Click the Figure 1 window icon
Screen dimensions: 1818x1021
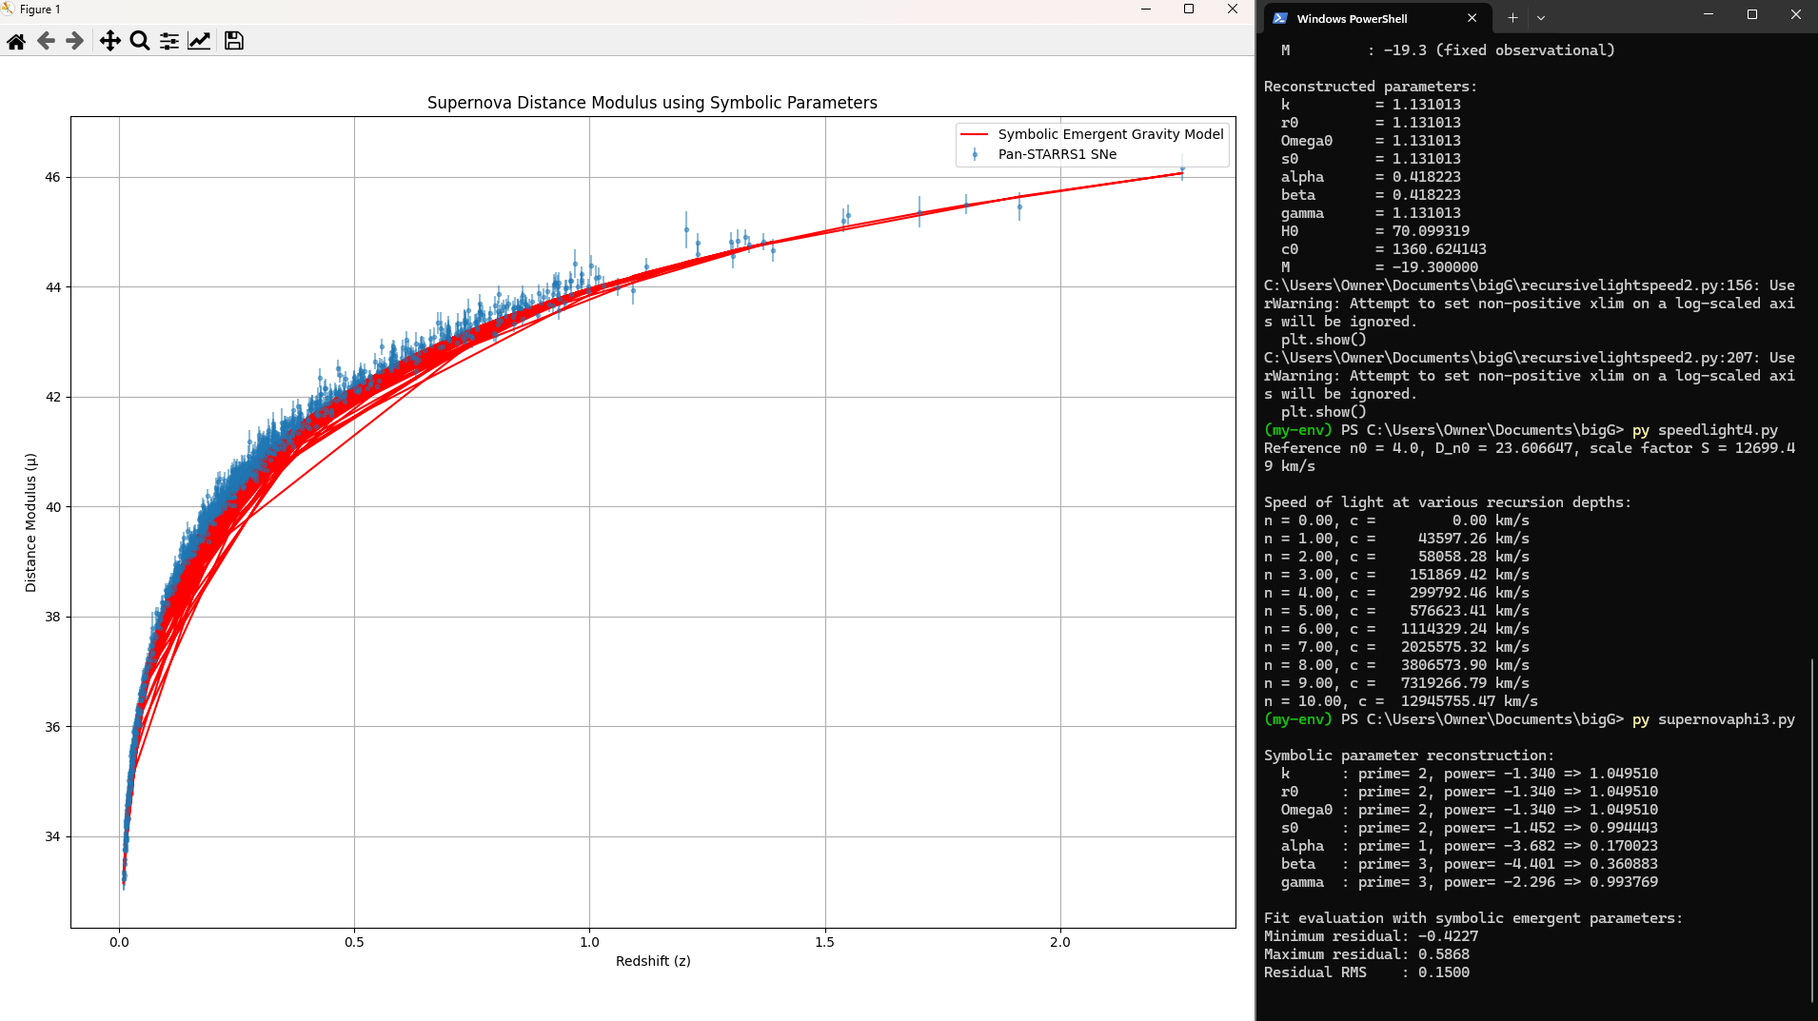point(9,10)
